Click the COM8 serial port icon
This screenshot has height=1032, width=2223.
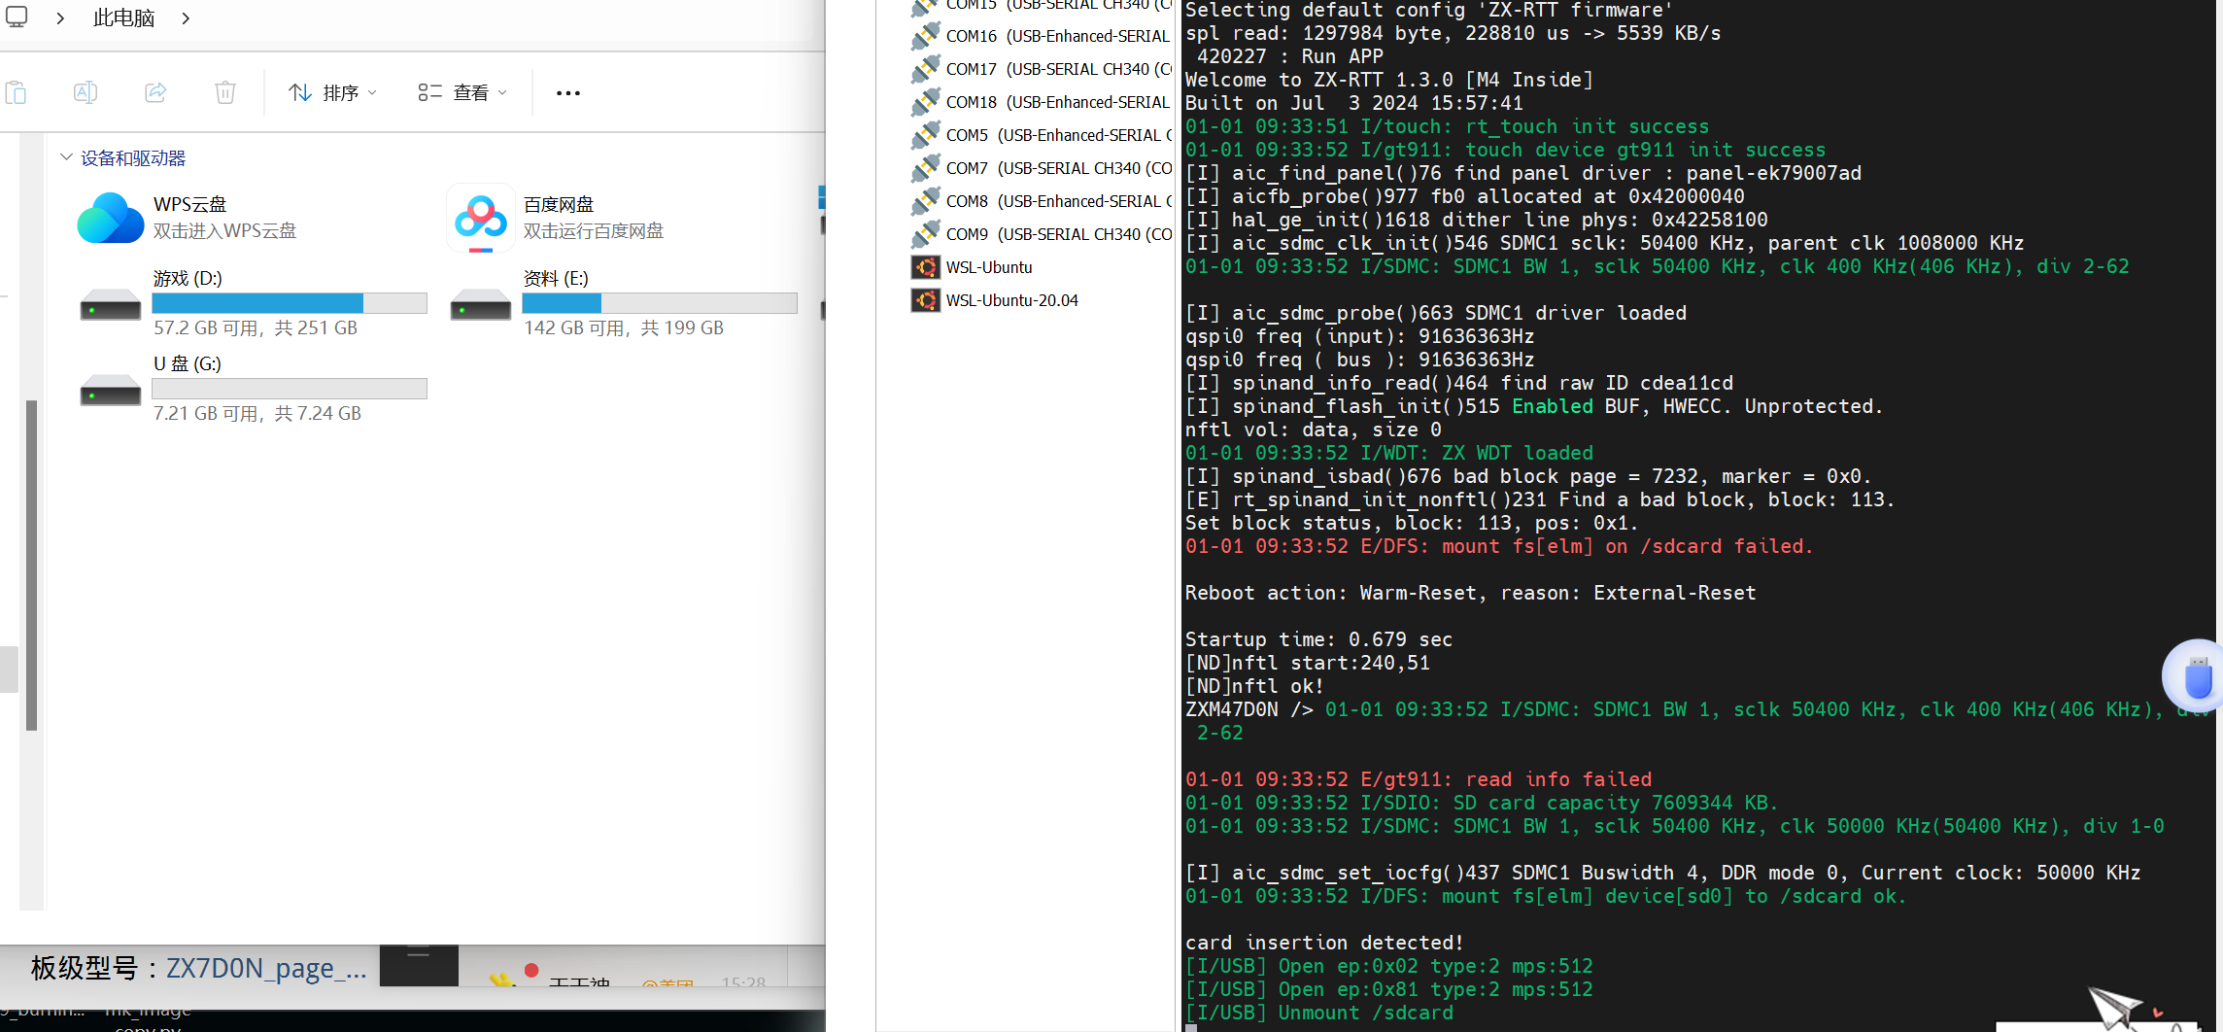click(926, 201)
